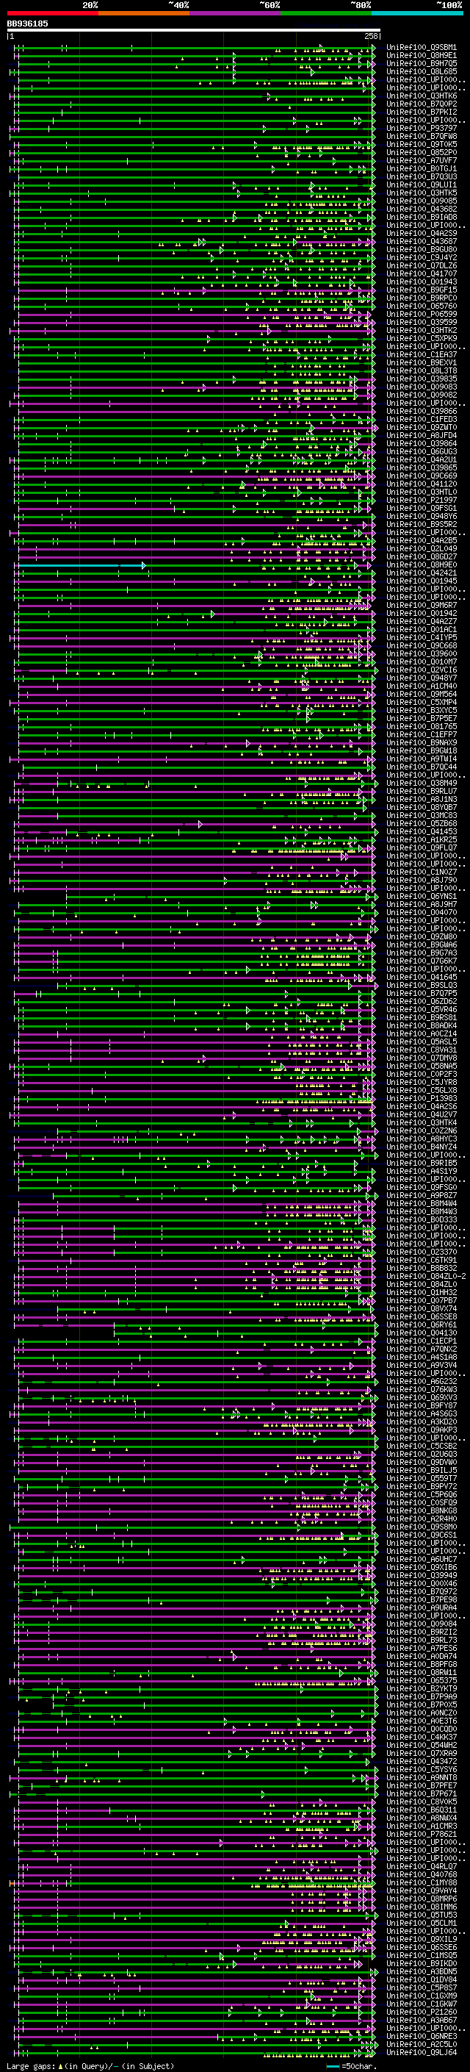Select hit UniRef100_Q8L685
Image resolution: width=470 pixels, height=2072 pixels.
click(x=421, y=71)
